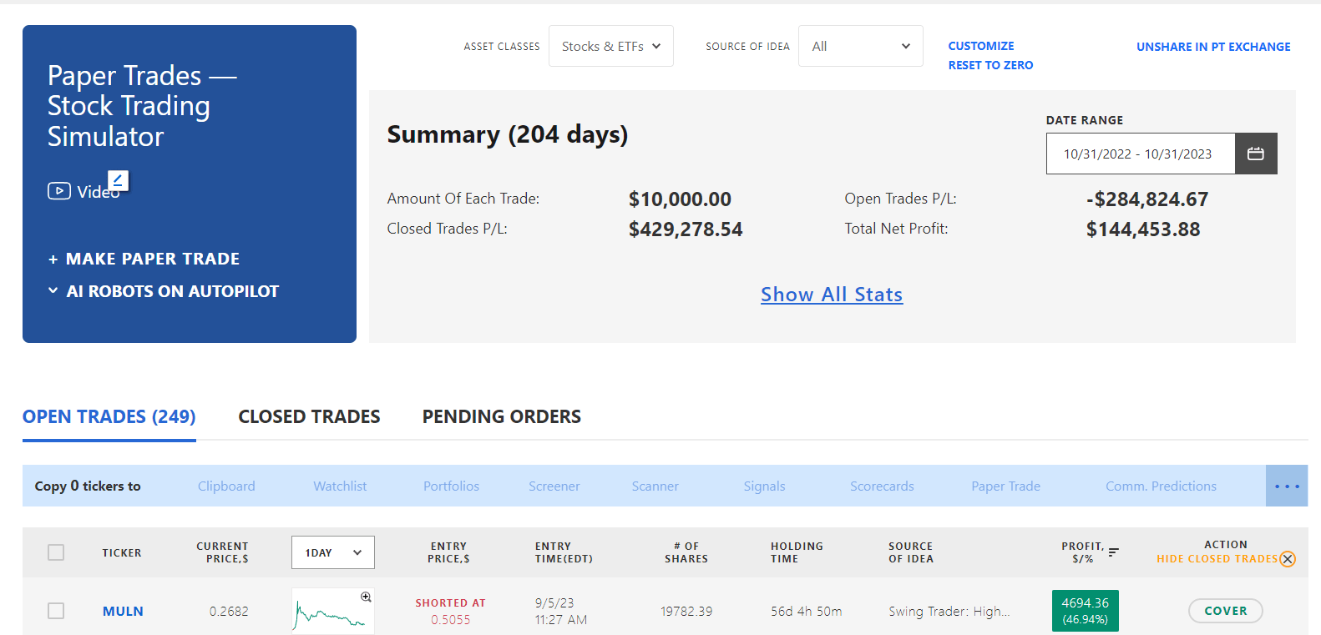Click the # of Shares column header

point(686,552)
